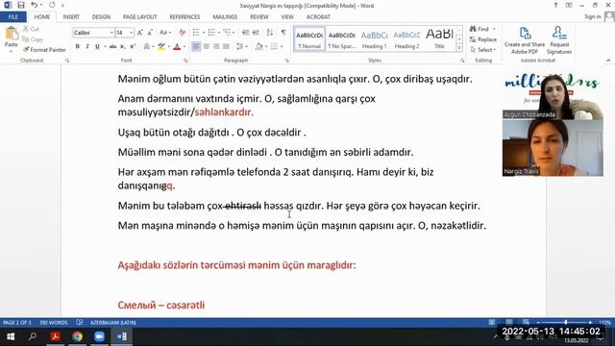Image resolution: width=615 pixels, height=346 pixels.
Task: Open the font size 14 dropdown
Action: pyautogui.click(x=131, y=33)
